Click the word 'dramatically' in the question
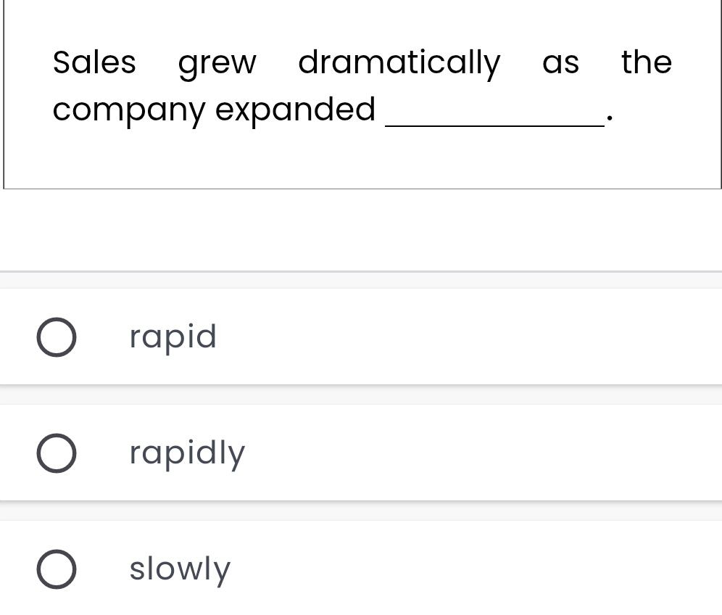This screenshot has width=722, height=615. [399, 64]
